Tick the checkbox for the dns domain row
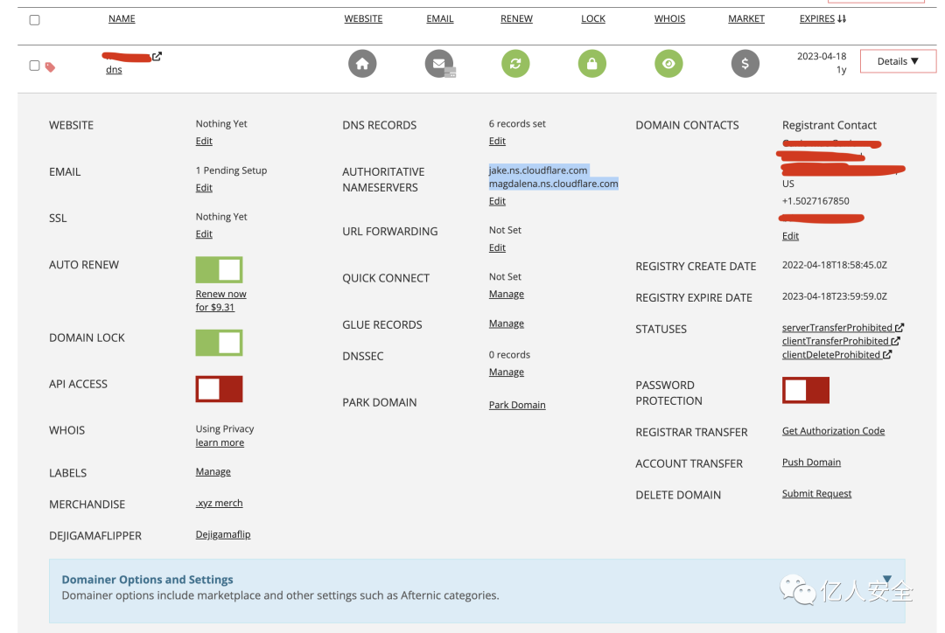The image size is (945, 633). [34, 66]
